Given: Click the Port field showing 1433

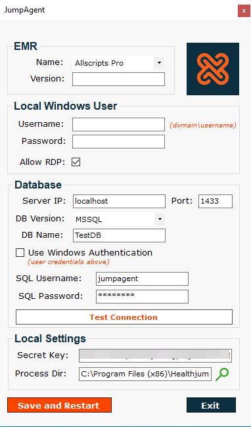Looking at the screenshot, I should coord(216,201).
